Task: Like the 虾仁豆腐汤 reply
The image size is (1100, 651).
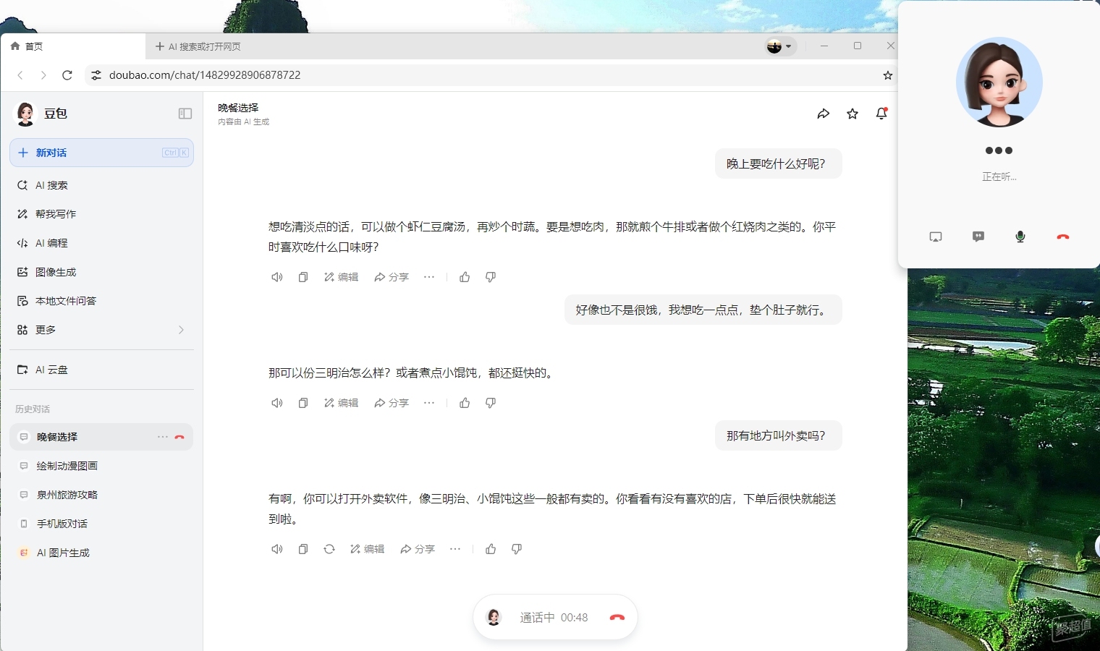Action: click(465, 277)
